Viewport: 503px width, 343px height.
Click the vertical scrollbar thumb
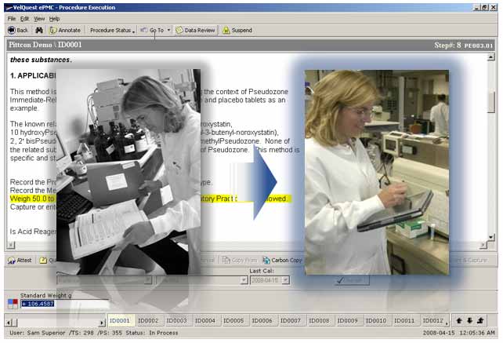[490, 102]
